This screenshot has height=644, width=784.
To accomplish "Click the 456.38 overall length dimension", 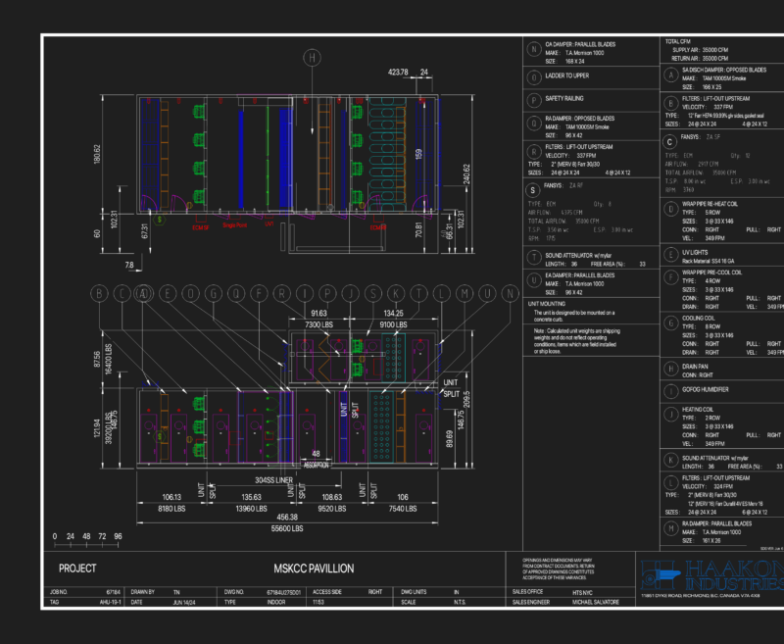I will (x=287, y=517).
